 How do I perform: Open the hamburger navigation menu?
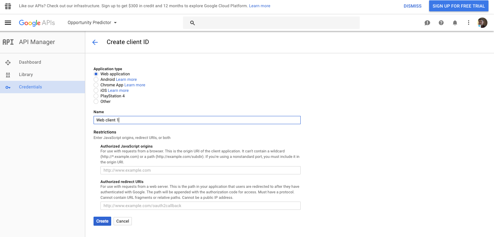click(8, 23)
